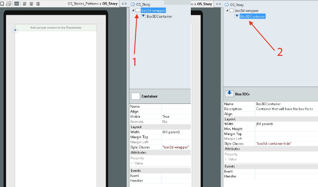Select Box3DContainer in the left widget tree
This screenshot has width=318, height=187.
(x=159, y=16)
